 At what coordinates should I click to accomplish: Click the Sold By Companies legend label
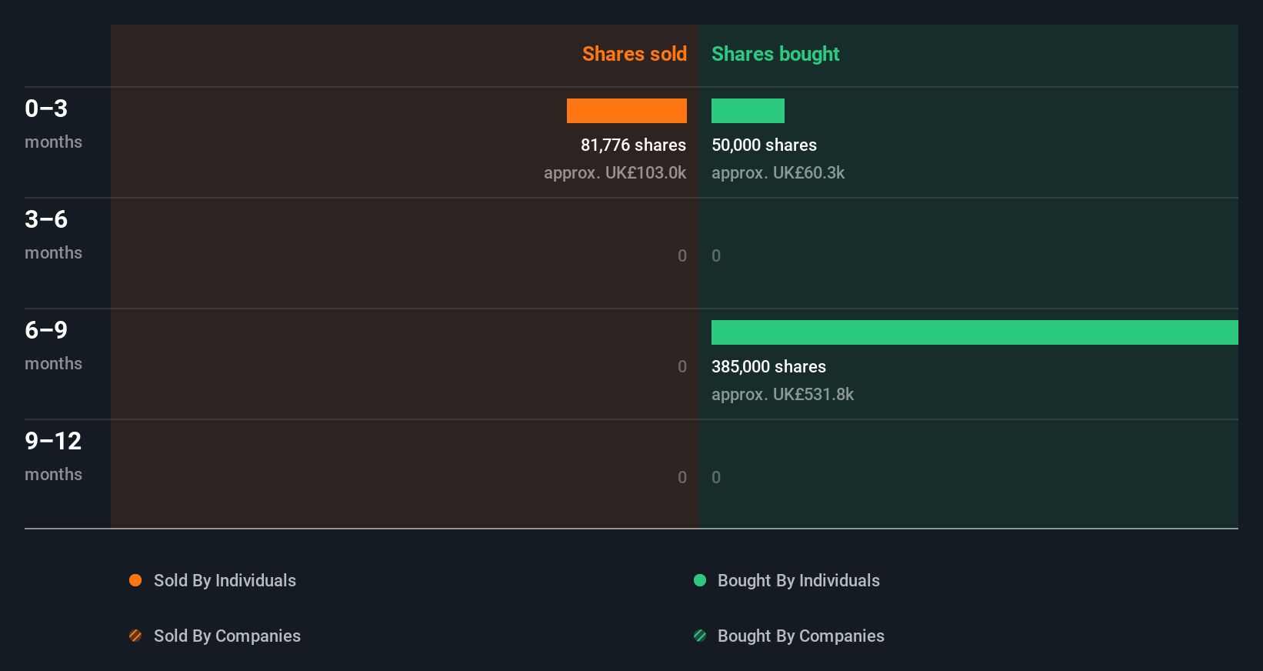point(227,636)
